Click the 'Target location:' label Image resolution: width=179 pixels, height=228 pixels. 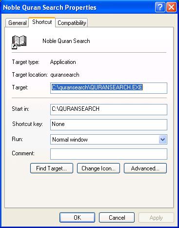pos(30,75)
